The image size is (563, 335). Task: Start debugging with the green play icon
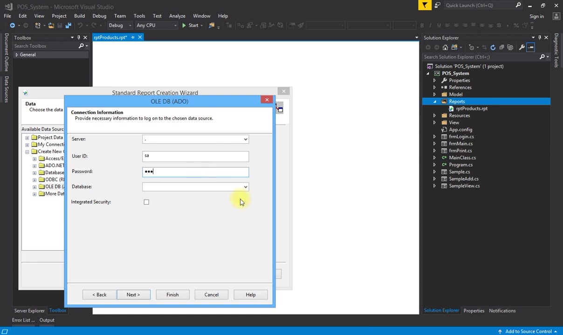(x=184, y=26)
